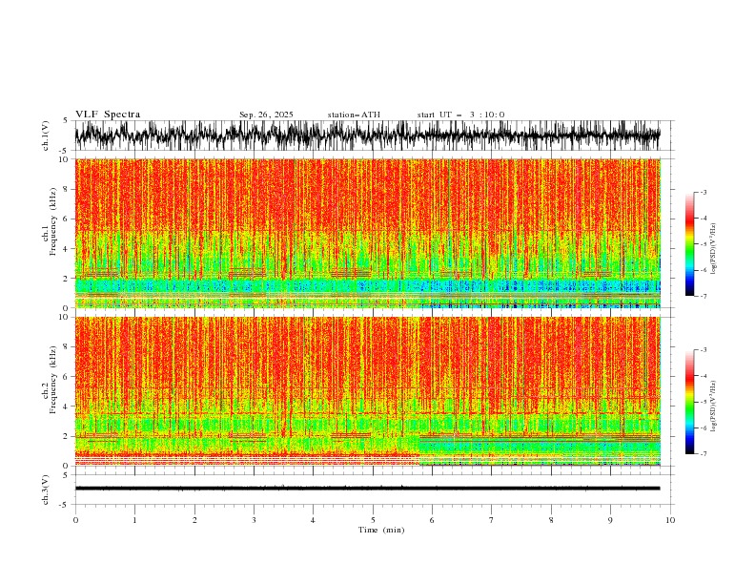Click the "-7" tick on the lower colorbar
Viewport: 755px width, 584px height.
tap(703, 453)
